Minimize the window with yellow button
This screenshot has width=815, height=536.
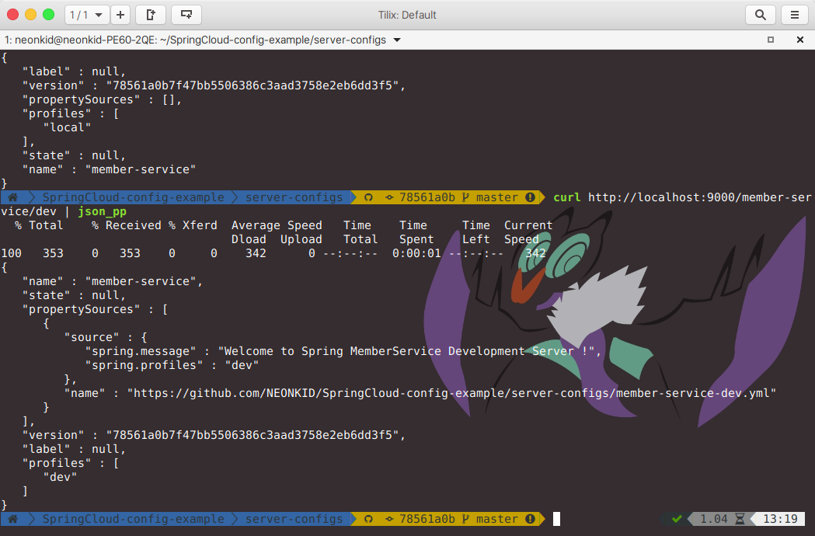coord(30,15)
